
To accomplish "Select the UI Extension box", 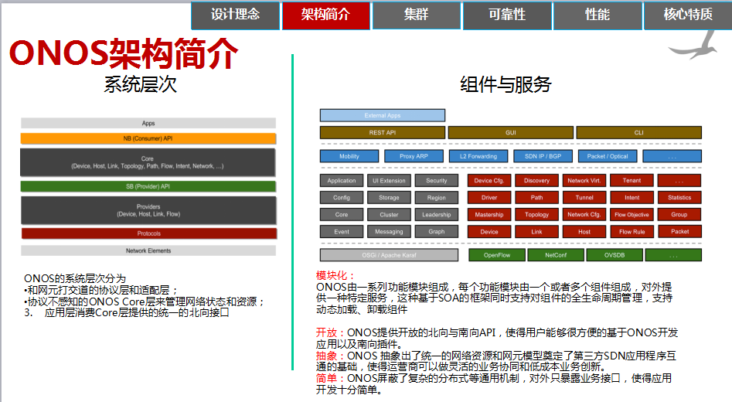I will (389, 181).
